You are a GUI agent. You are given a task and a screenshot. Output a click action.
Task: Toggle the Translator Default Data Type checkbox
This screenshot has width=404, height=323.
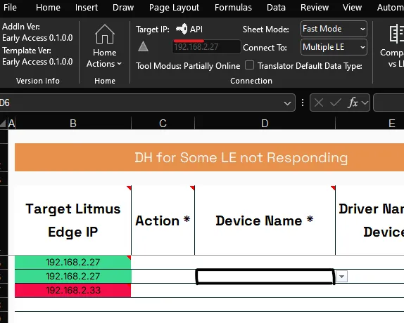[x=249, y=65]
